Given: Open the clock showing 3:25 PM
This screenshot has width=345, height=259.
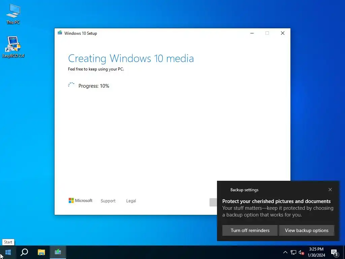Looking at the screenshot, I should tap(316, 252).
